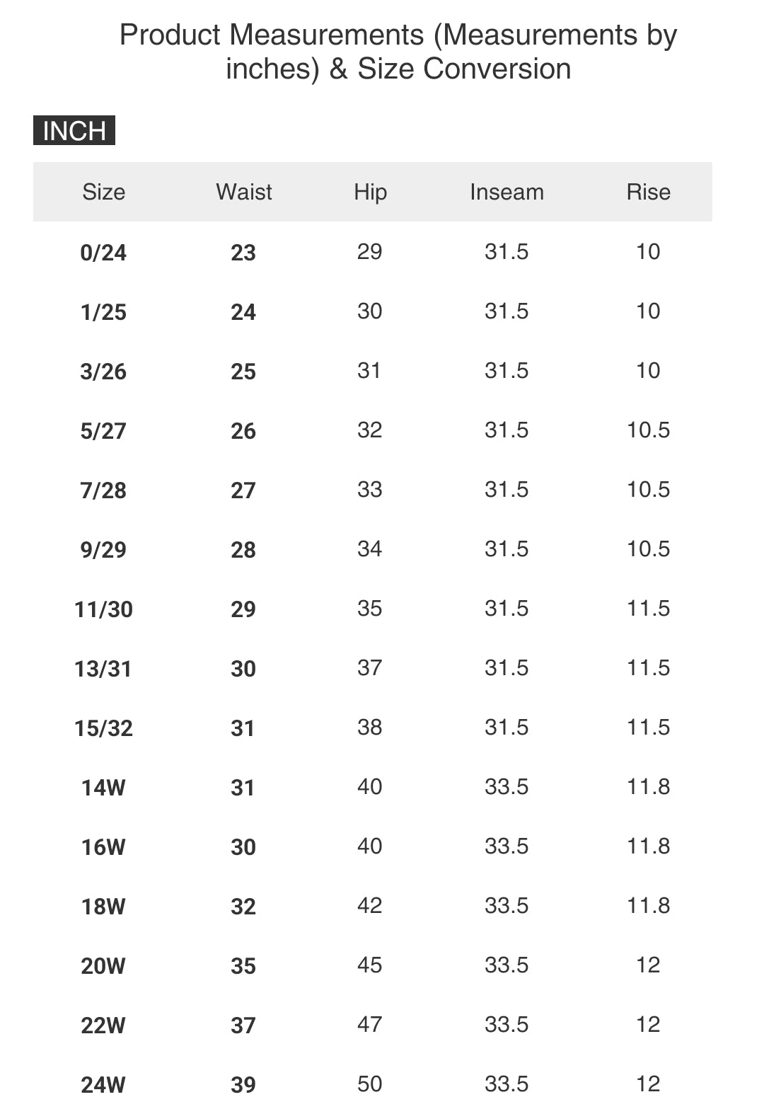Image resolution: width=764 pixels, height=1109 pixels.
Task: Select the Rise column header
Action: pyautogui.click(x=648, y=192)
